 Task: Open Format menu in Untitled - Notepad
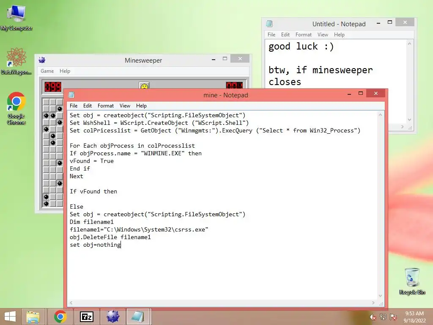pyautogui.click(x=304, y=35)
